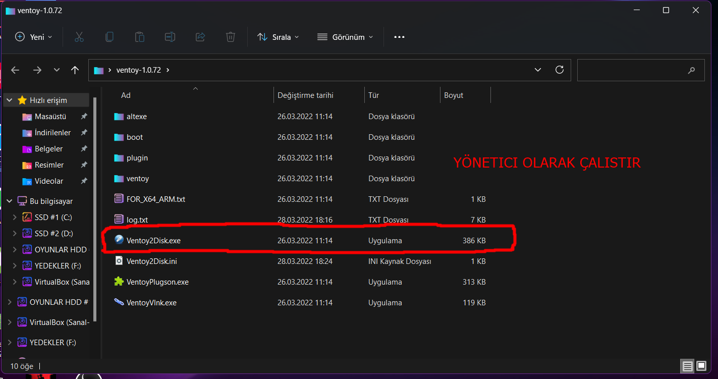The width and height of the screenshot is (718, 379).
Task: Open Videolar from quick access
Action: coord(49,181)
